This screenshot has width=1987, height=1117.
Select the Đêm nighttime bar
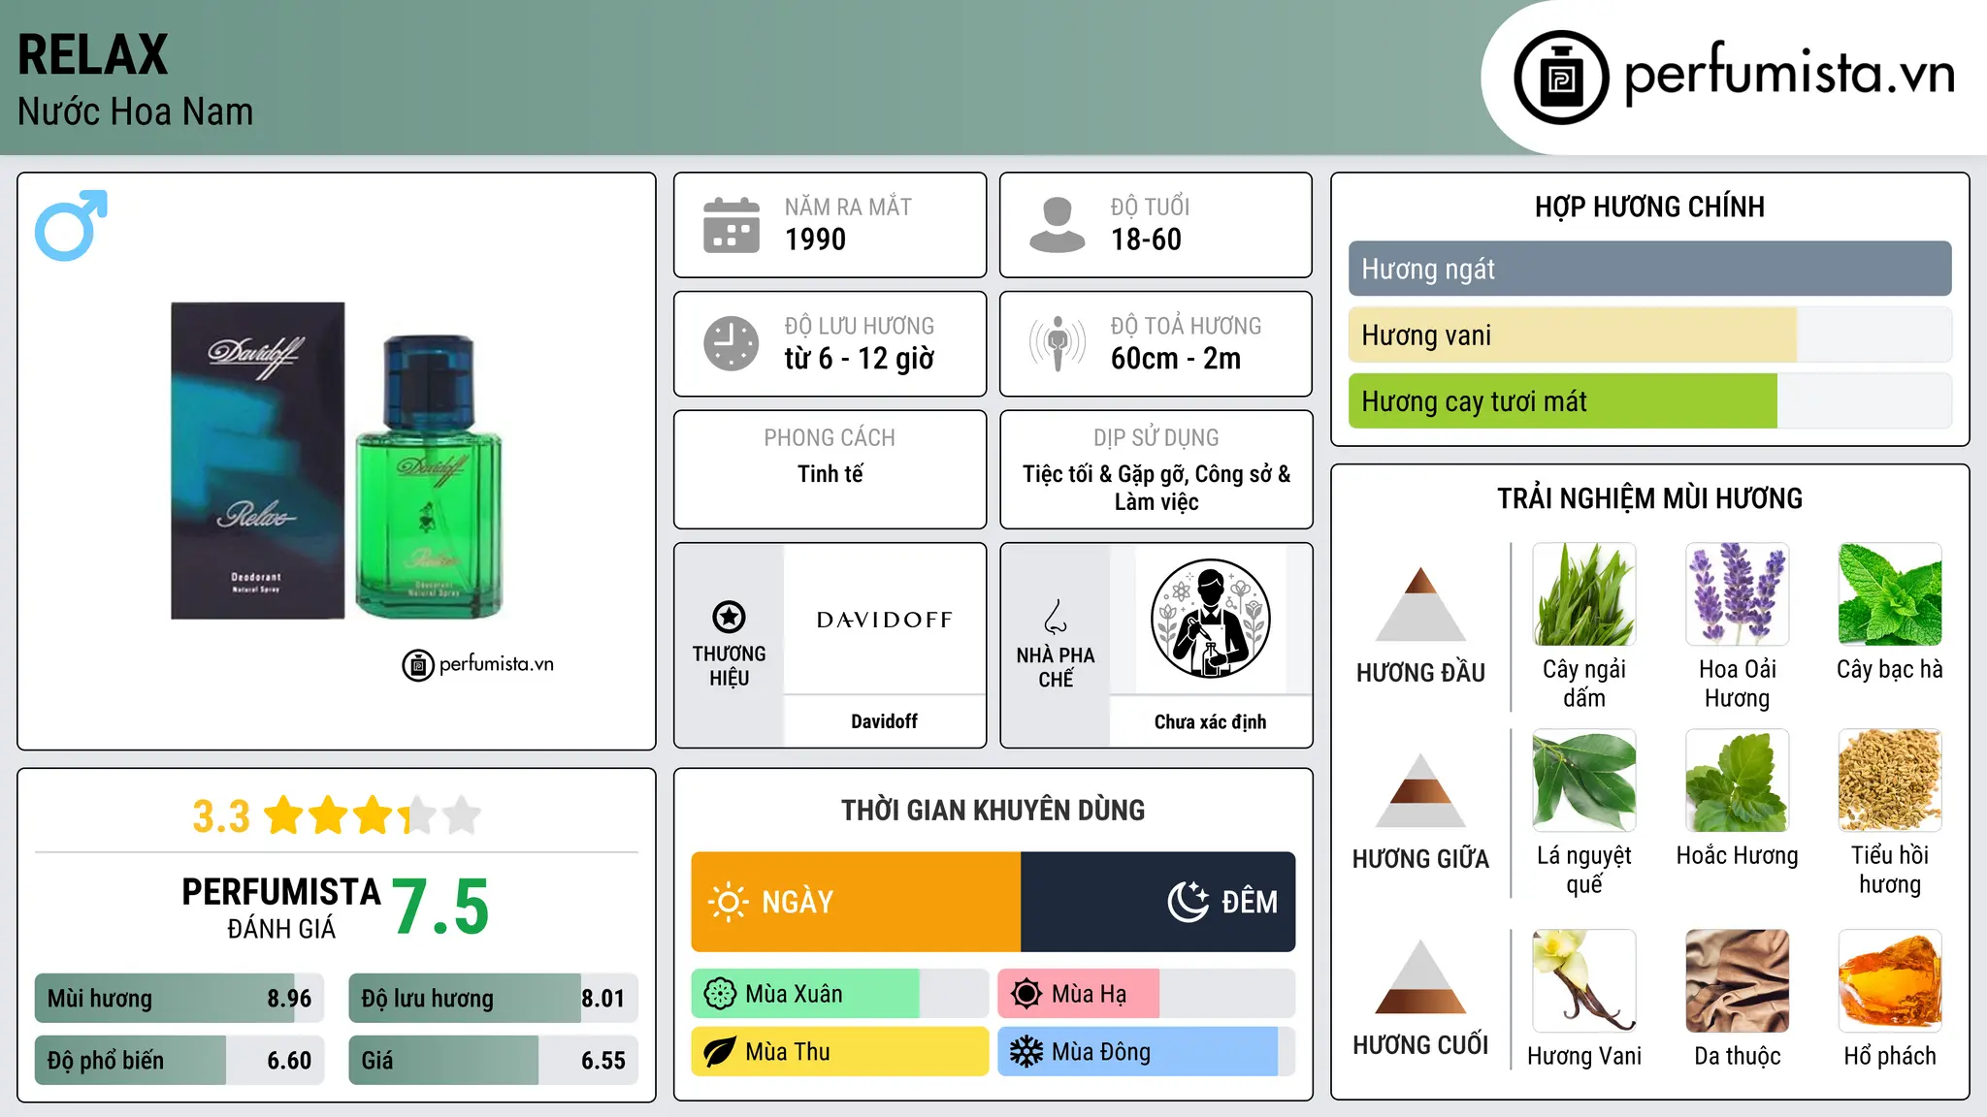point(1157,902)
